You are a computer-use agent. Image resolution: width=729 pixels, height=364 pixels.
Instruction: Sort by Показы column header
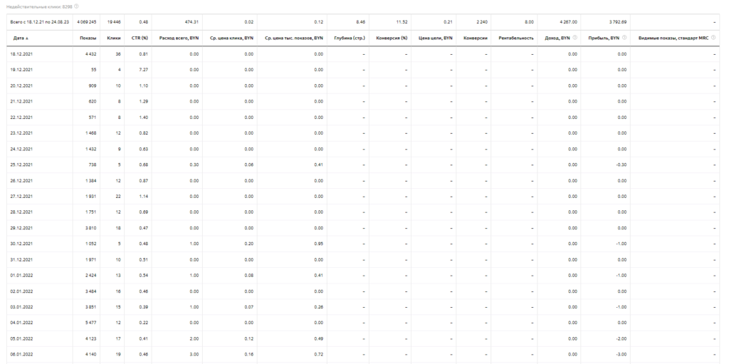pos(88,38)
